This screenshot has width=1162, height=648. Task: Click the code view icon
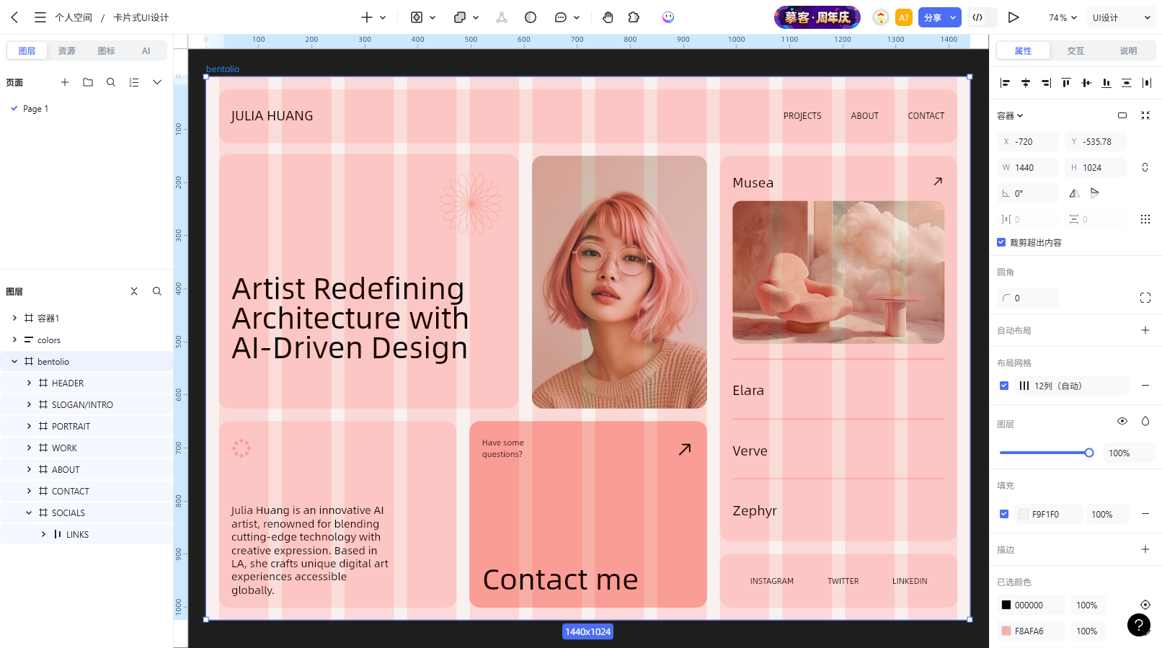(977, 17)
